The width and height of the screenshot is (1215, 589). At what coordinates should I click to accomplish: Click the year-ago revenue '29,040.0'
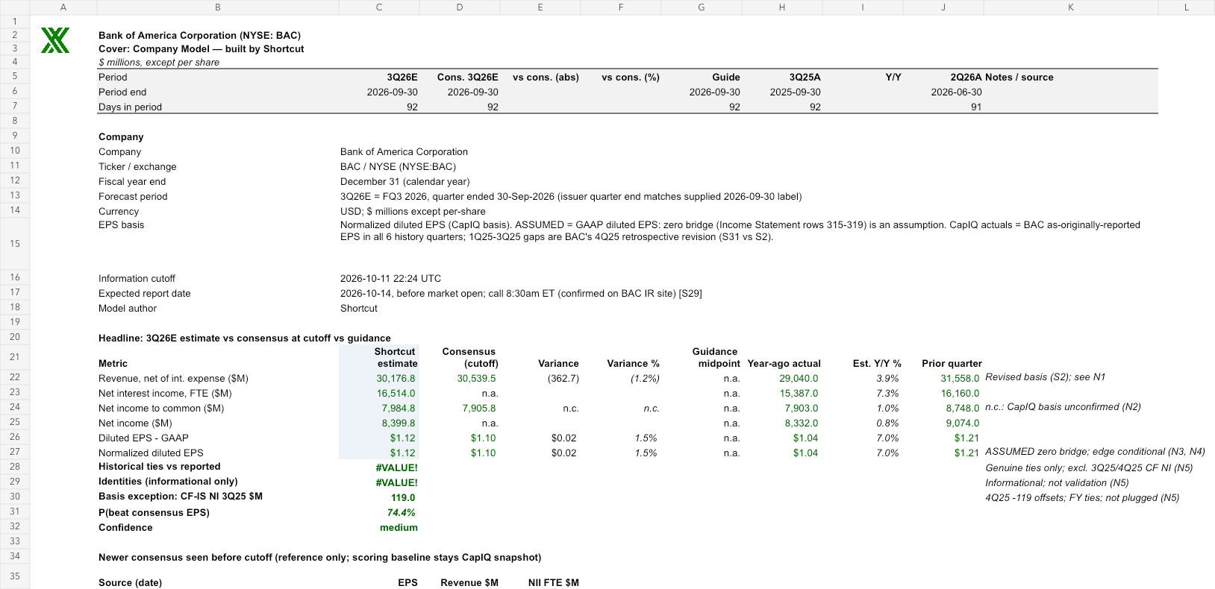(799, 379)
